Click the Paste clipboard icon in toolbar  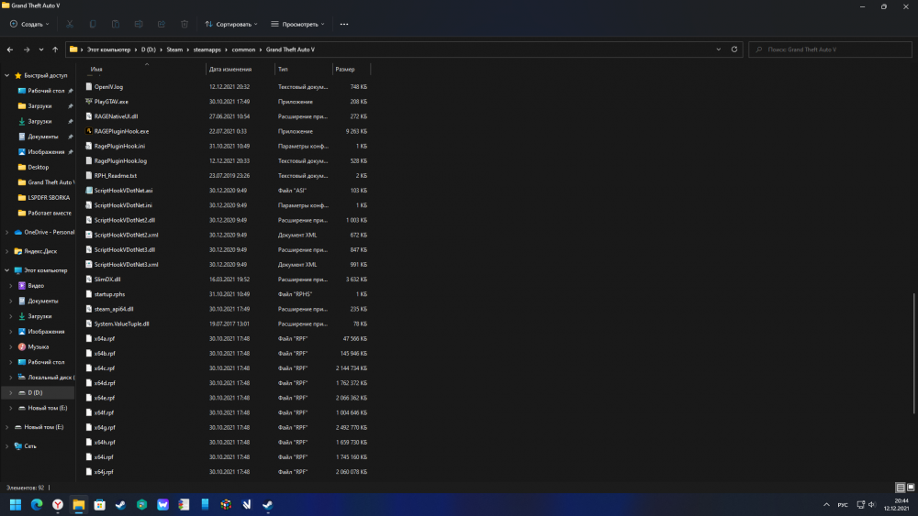tap(116, 24)
